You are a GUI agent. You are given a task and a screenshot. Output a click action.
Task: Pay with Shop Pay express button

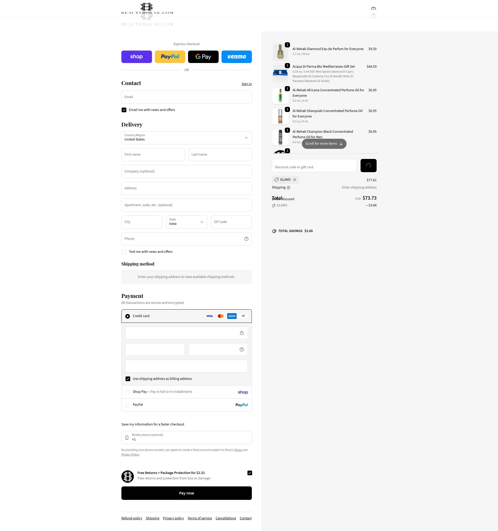click(x=136, y=57)
